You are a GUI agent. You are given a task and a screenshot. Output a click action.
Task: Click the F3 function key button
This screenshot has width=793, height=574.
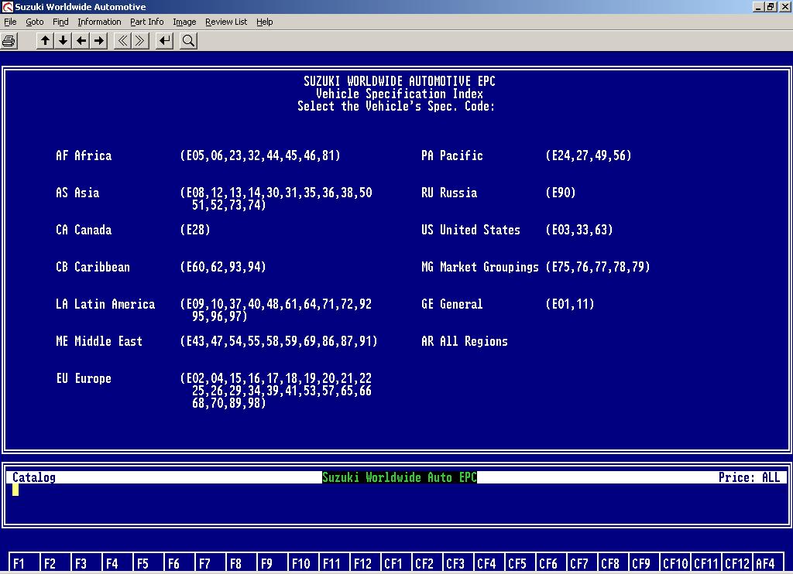point(85,563)
